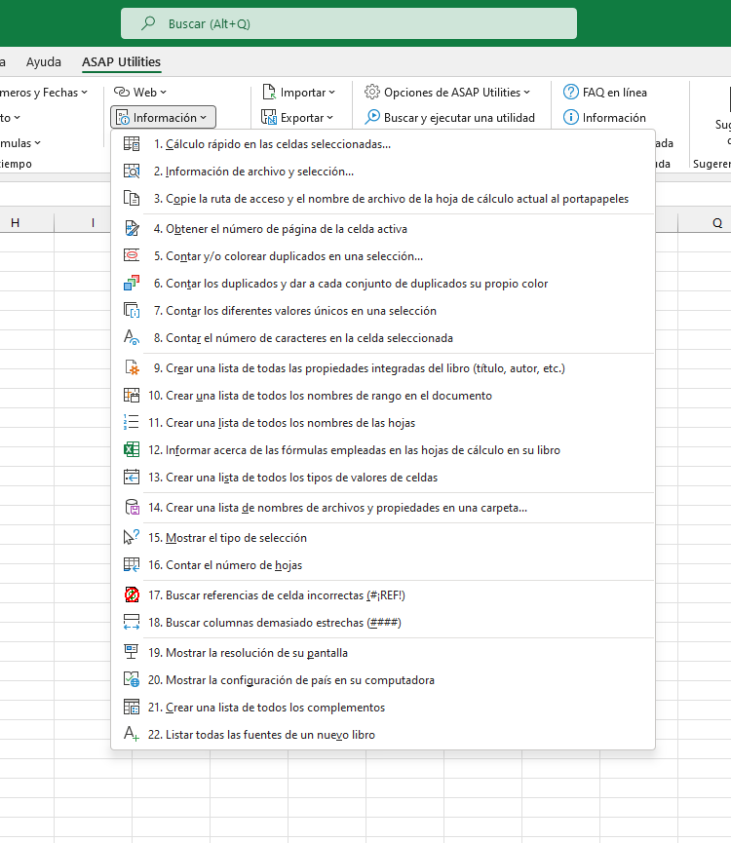Click the sheet count icon for item 16

tap(132, 565)
